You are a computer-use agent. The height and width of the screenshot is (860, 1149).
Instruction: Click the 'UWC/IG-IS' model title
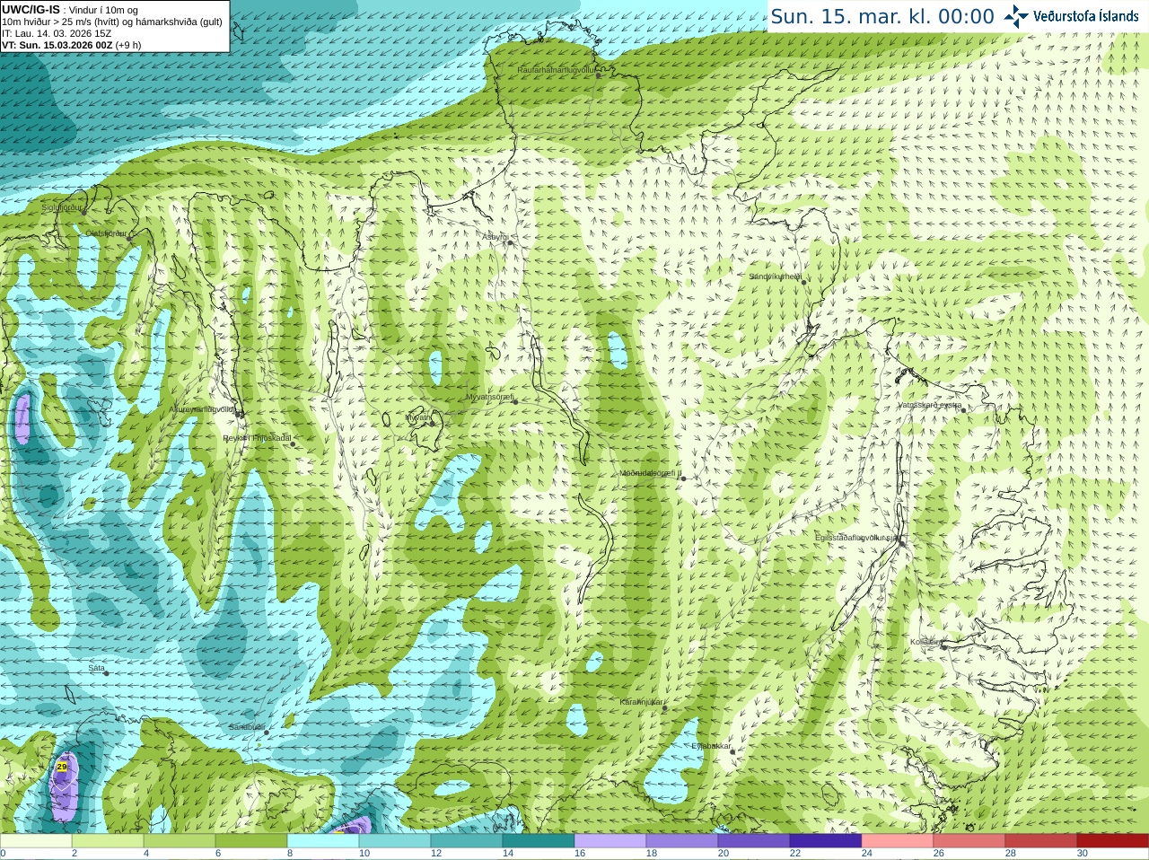coord(31,9)
